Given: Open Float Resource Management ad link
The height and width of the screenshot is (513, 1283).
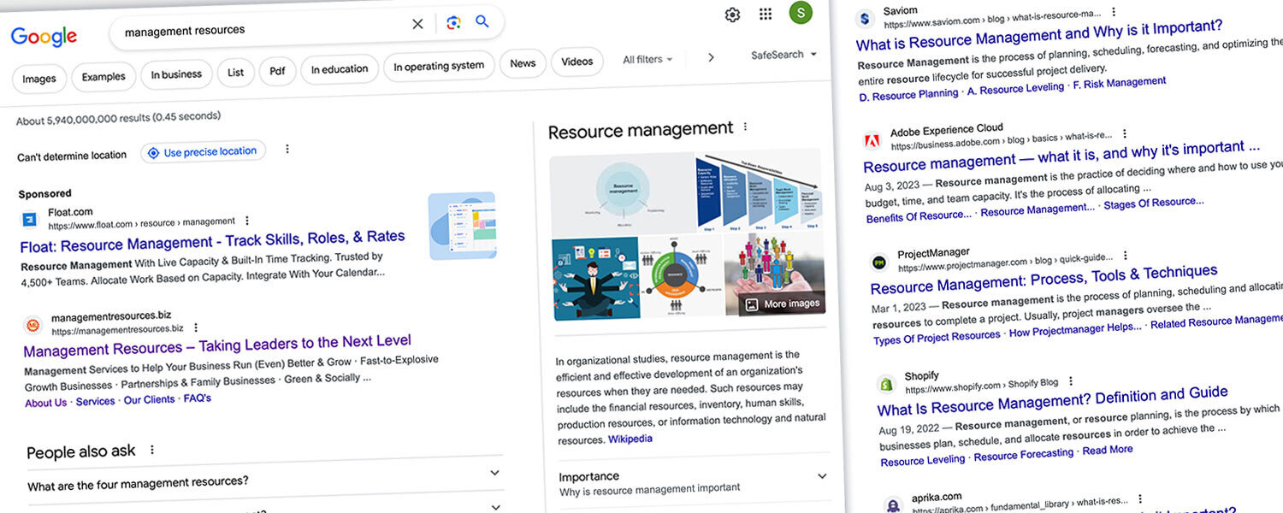Looking at the screenshot, I should coord(213,240).
